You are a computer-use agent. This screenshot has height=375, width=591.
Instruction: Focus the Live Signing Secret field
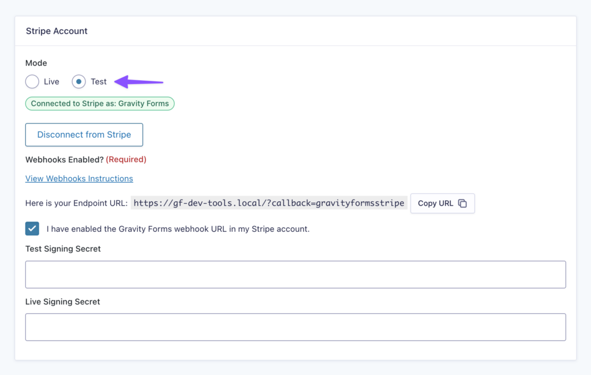(295, 327)
